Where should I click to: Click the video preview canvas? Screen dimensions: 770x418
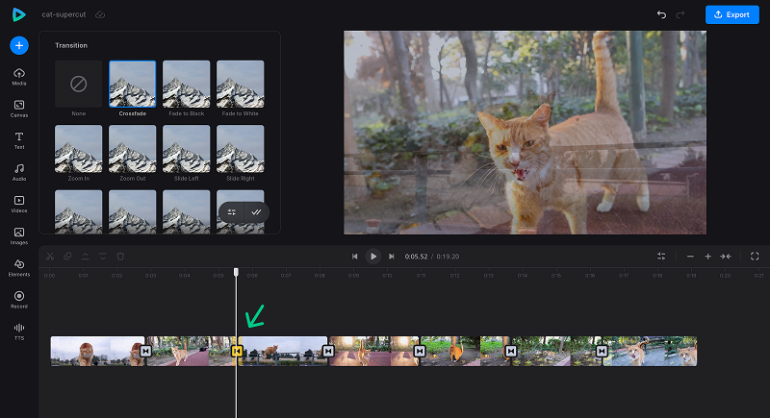(525, 133)
